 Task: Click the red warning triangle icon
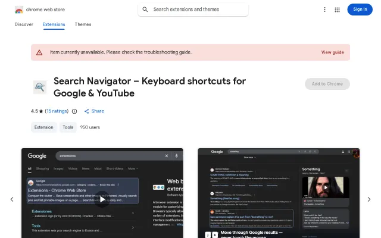coord(39,52)
